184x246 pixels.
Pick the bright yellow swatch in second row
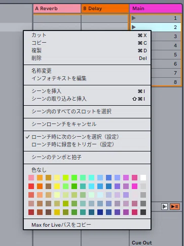57,186
